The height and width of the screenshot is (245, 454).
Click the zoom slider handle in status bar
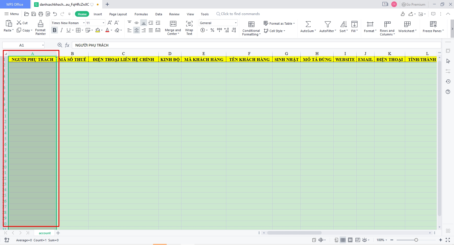[x=416, y=240]
